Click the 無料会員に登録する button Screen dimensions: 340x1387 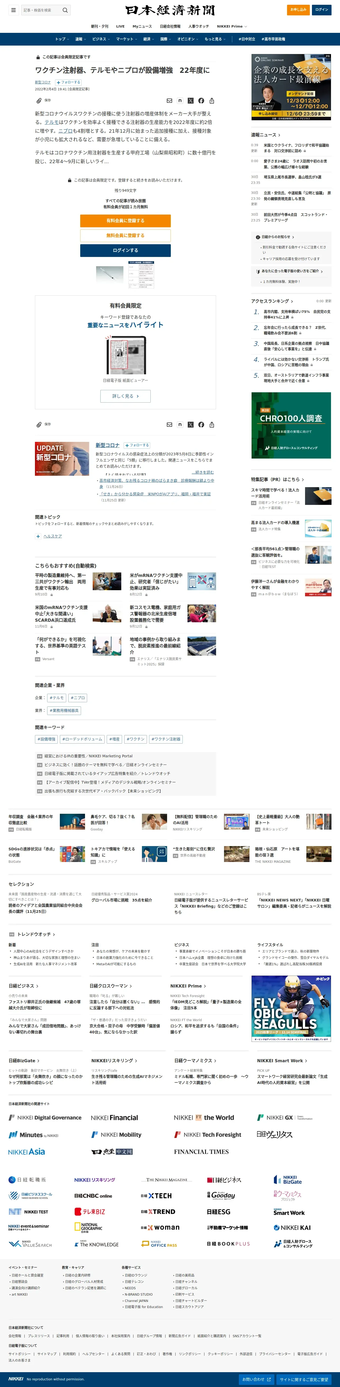pyautogui.click(x=125, y=235)
